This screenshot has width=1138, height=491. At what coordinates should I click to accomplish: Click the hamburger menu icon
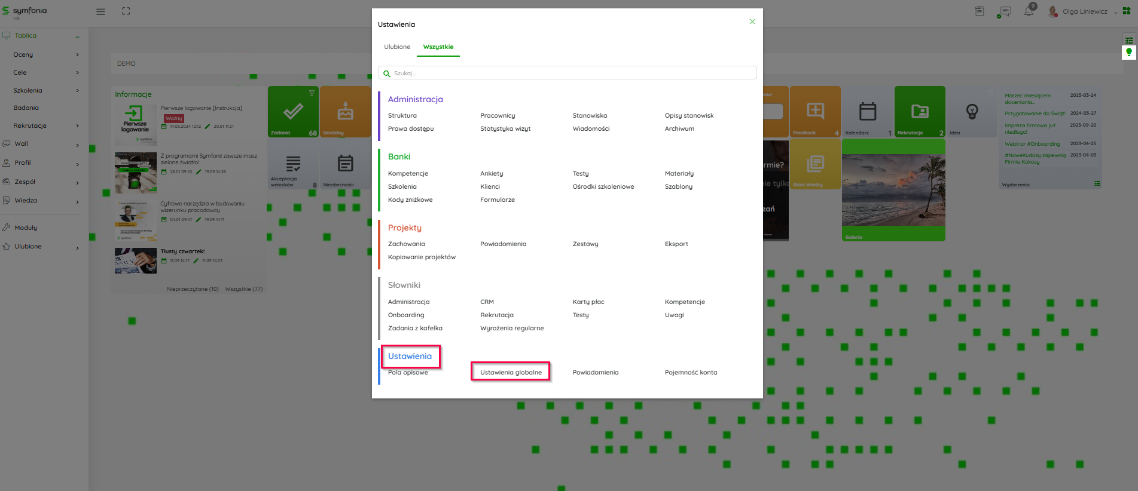coord(100,11)
